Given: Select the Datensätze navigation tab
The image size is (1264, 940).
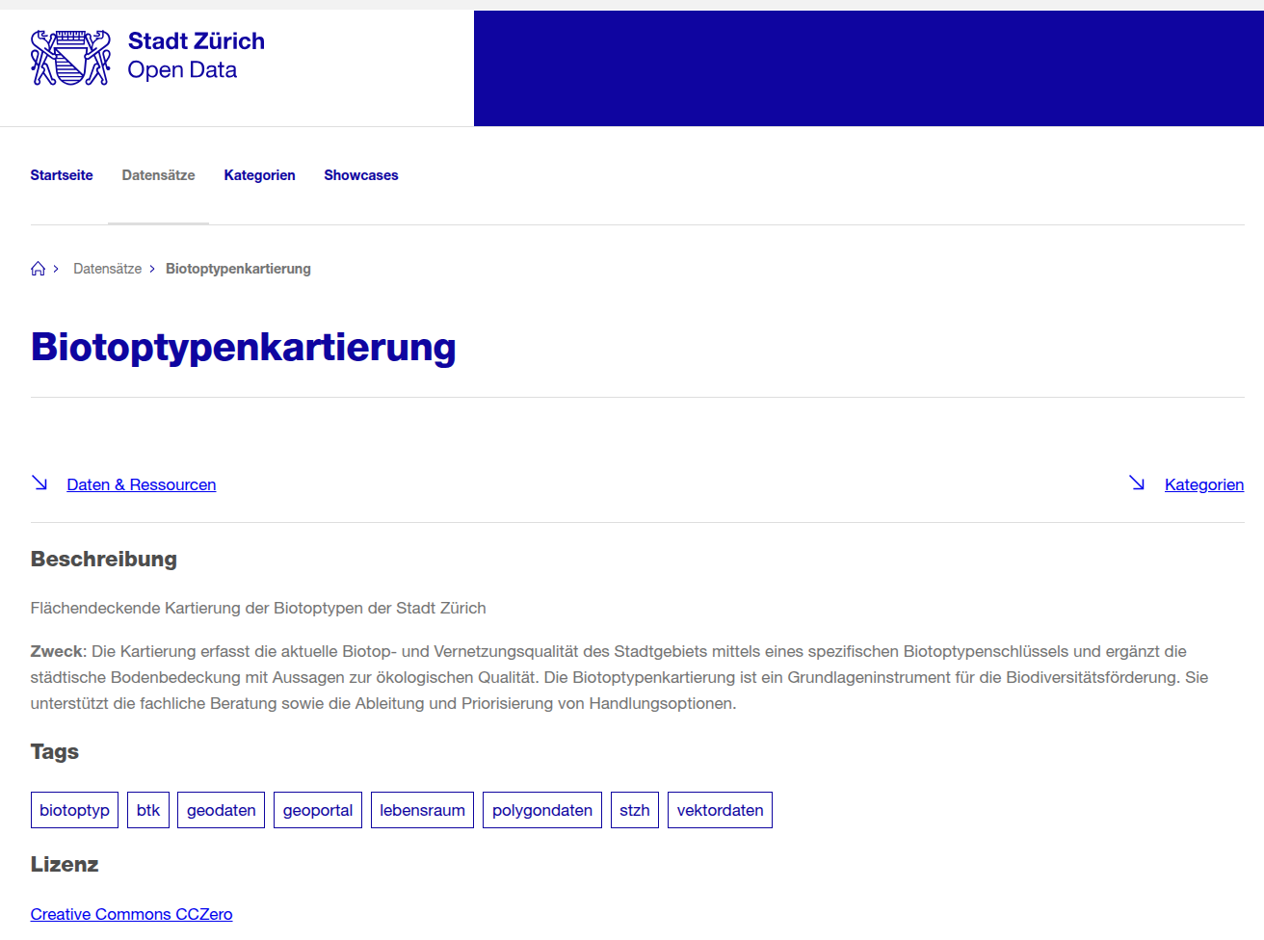Looking at the screenshot, I should pyautogui.click(x=158, y=175).
